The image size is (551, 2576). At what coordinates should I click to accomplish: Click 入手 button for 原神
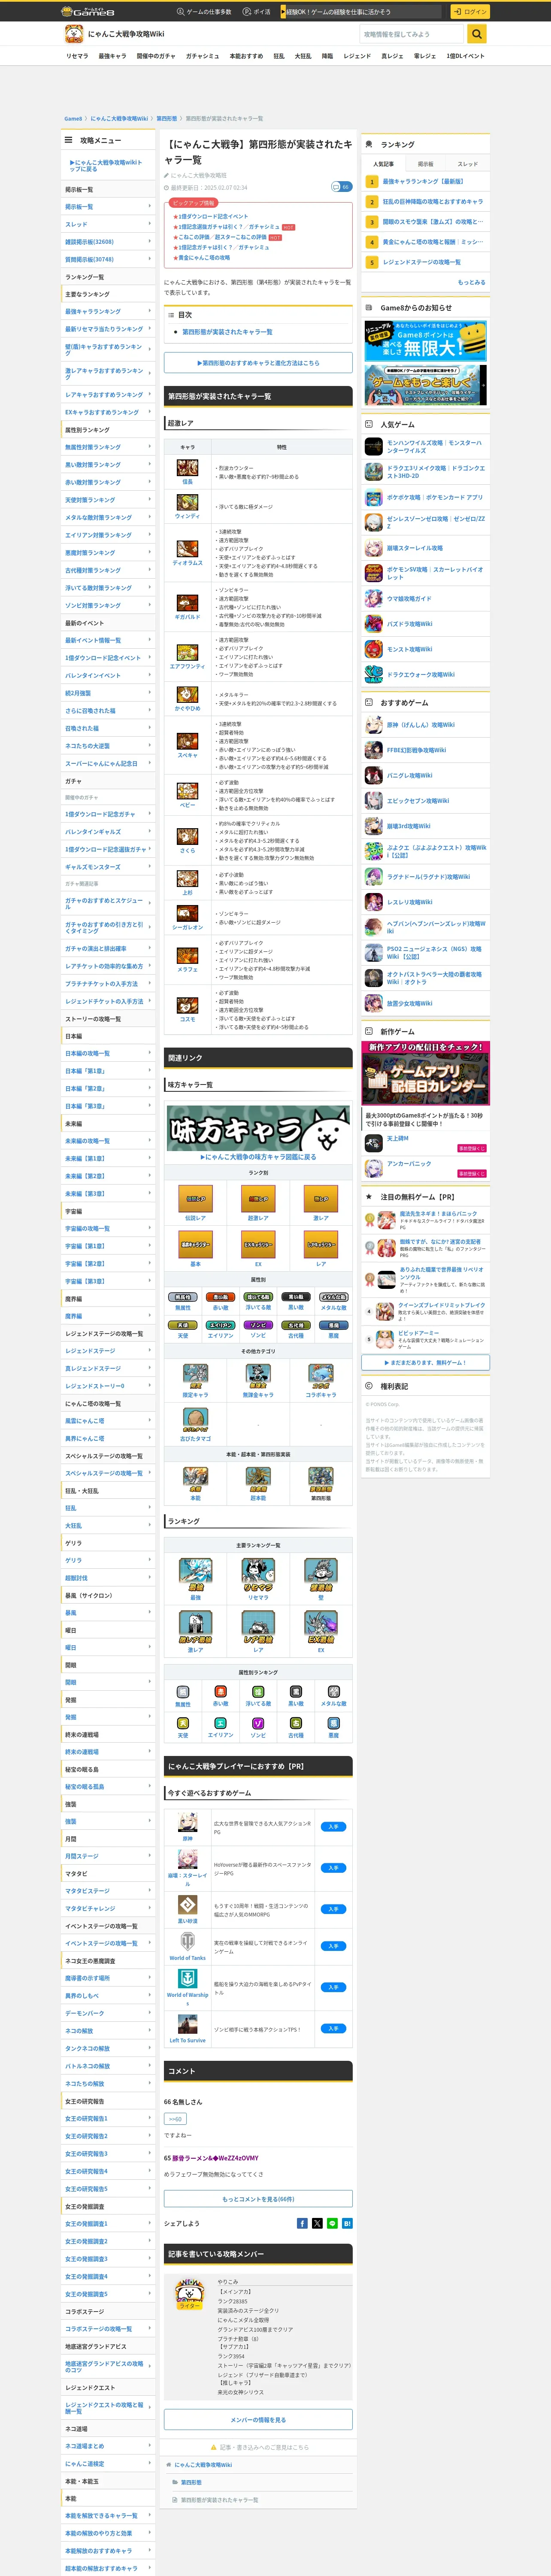tap(333, 1827)
